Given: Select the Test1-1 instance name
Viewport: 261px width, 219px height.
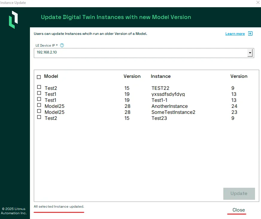Looking at the screenshot, I should click(x=159, y=100).
